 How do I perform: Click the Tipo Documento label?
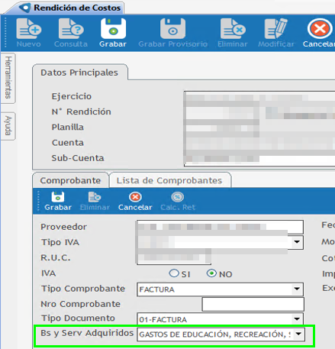[78, 318]
